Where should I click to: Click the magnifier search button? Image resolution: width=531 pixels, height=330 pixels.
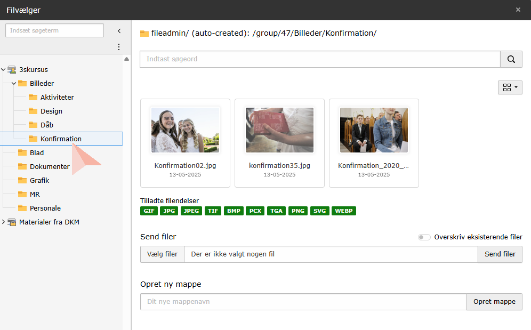tap(511, 59)
